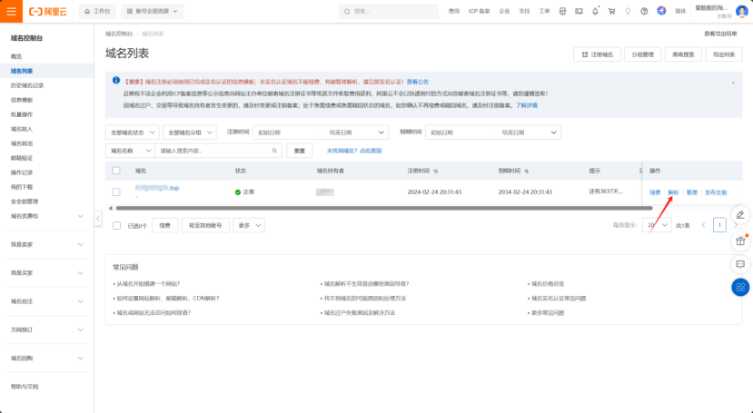This screenshot has height=413, width=753.
Task: Open the orange hamburger menu
Action: [x=11, y=11]
